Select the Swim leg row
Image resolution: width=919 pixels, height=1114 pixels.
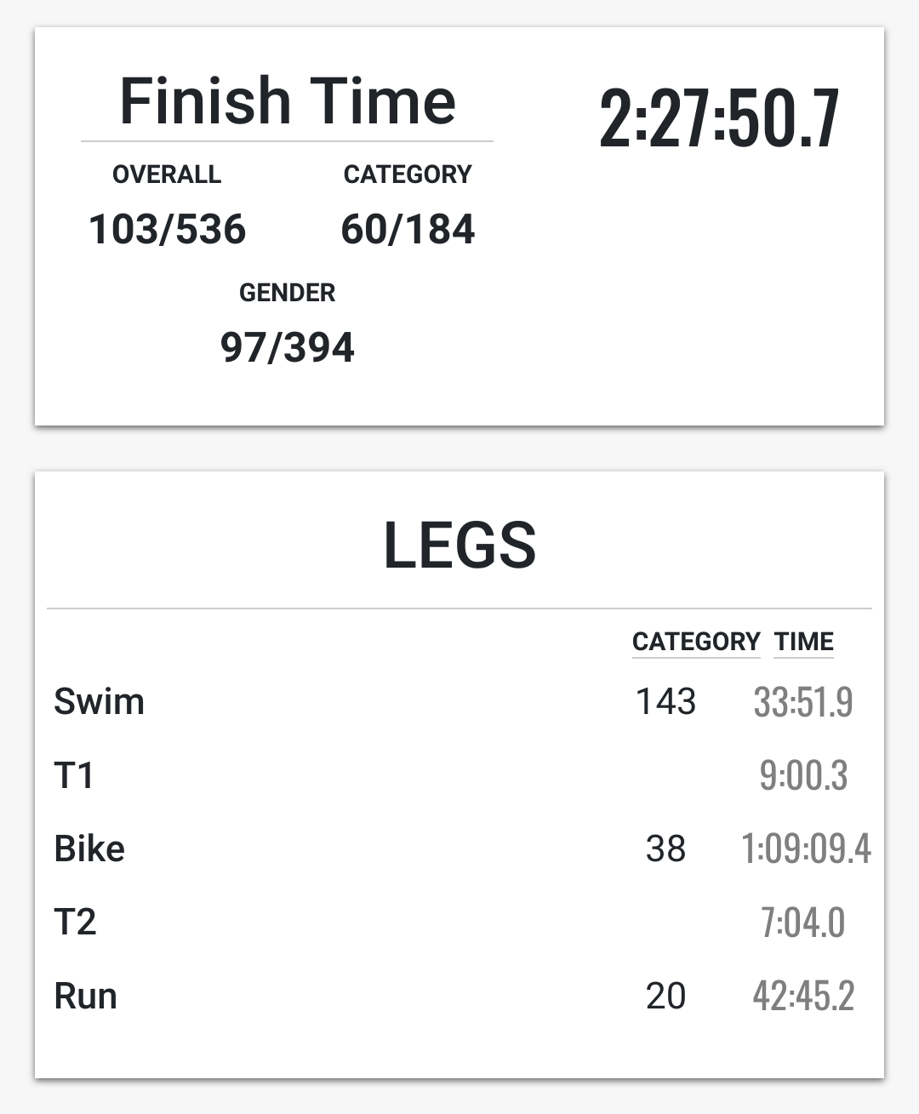[99, 702]
